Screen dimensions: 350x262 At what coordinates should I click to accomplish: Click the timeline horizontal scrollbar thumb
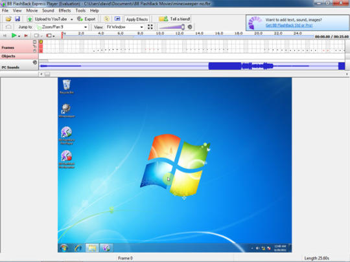click(47, 74)
